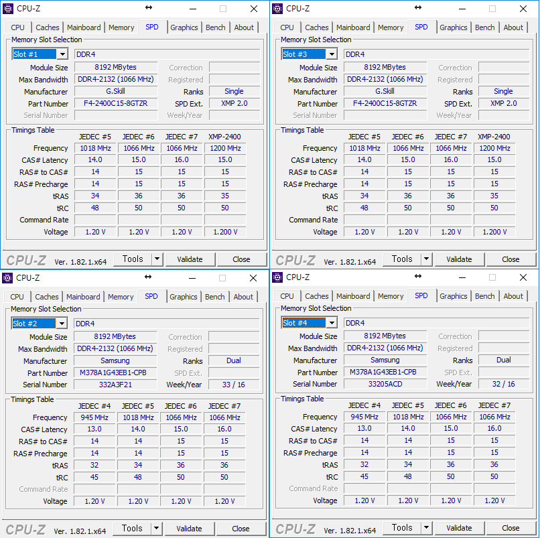Select SPD tab in Slot #4 window
This screenshot has width=540, height=538.
click(421, 295)
